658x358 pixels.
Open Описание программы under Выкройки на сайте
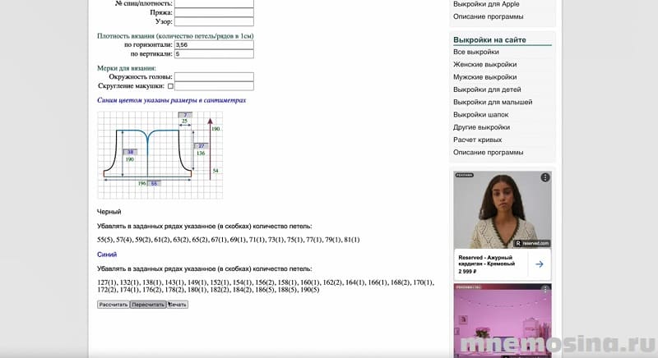tap(488, 153)
